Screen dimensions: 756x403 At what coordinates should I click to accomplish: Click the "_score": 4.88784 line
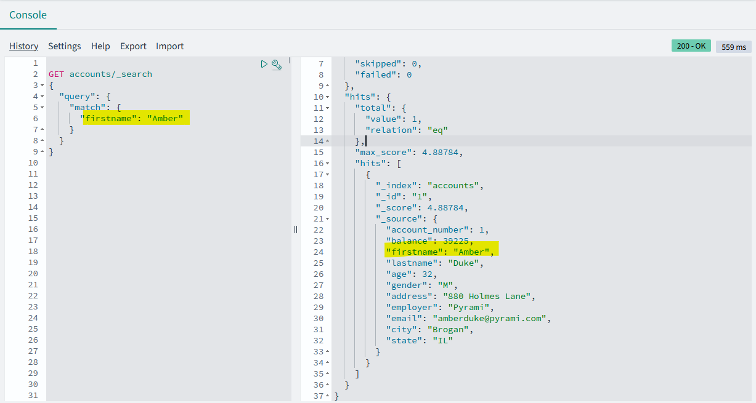[x=421, y=207]
